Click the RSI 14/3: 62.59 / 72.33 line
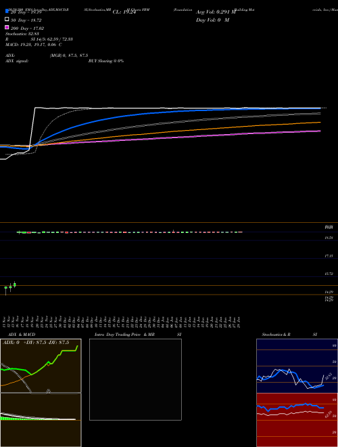This screenshot has width=338, height=447. click(x=39, y=39)
